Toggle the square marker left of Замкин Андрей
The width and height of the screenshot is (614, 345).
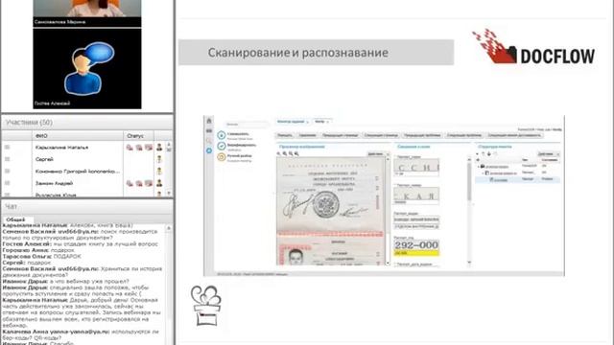click(x=7, y=183)
